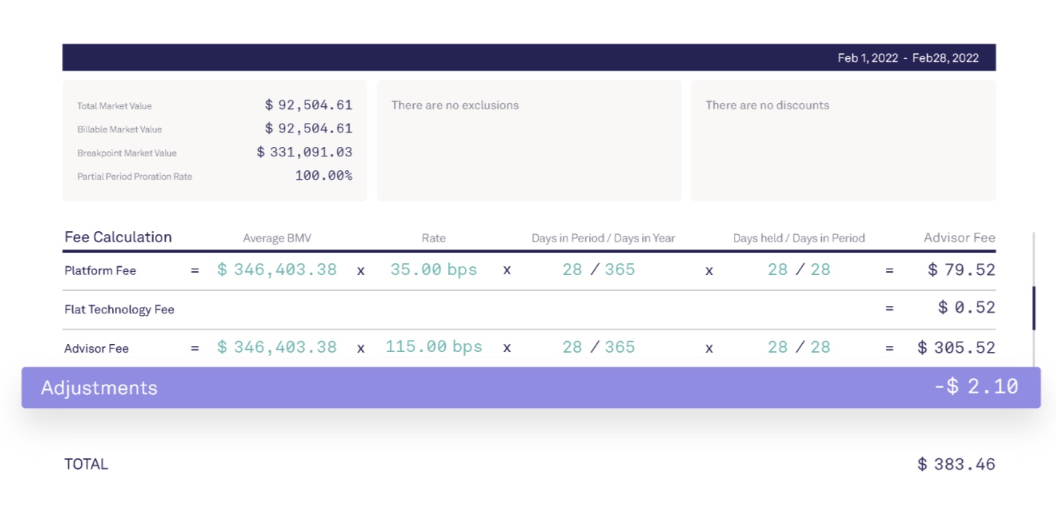This screenshot has width=1056, height=512.
Task: Click the Days held / Days in Period header
Action: coord(799,239)
